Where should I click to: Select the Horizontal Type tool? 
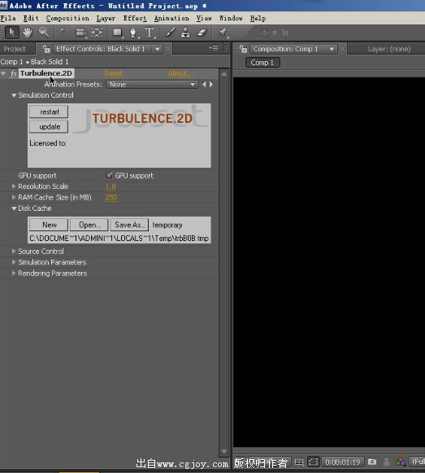(150, 33)
